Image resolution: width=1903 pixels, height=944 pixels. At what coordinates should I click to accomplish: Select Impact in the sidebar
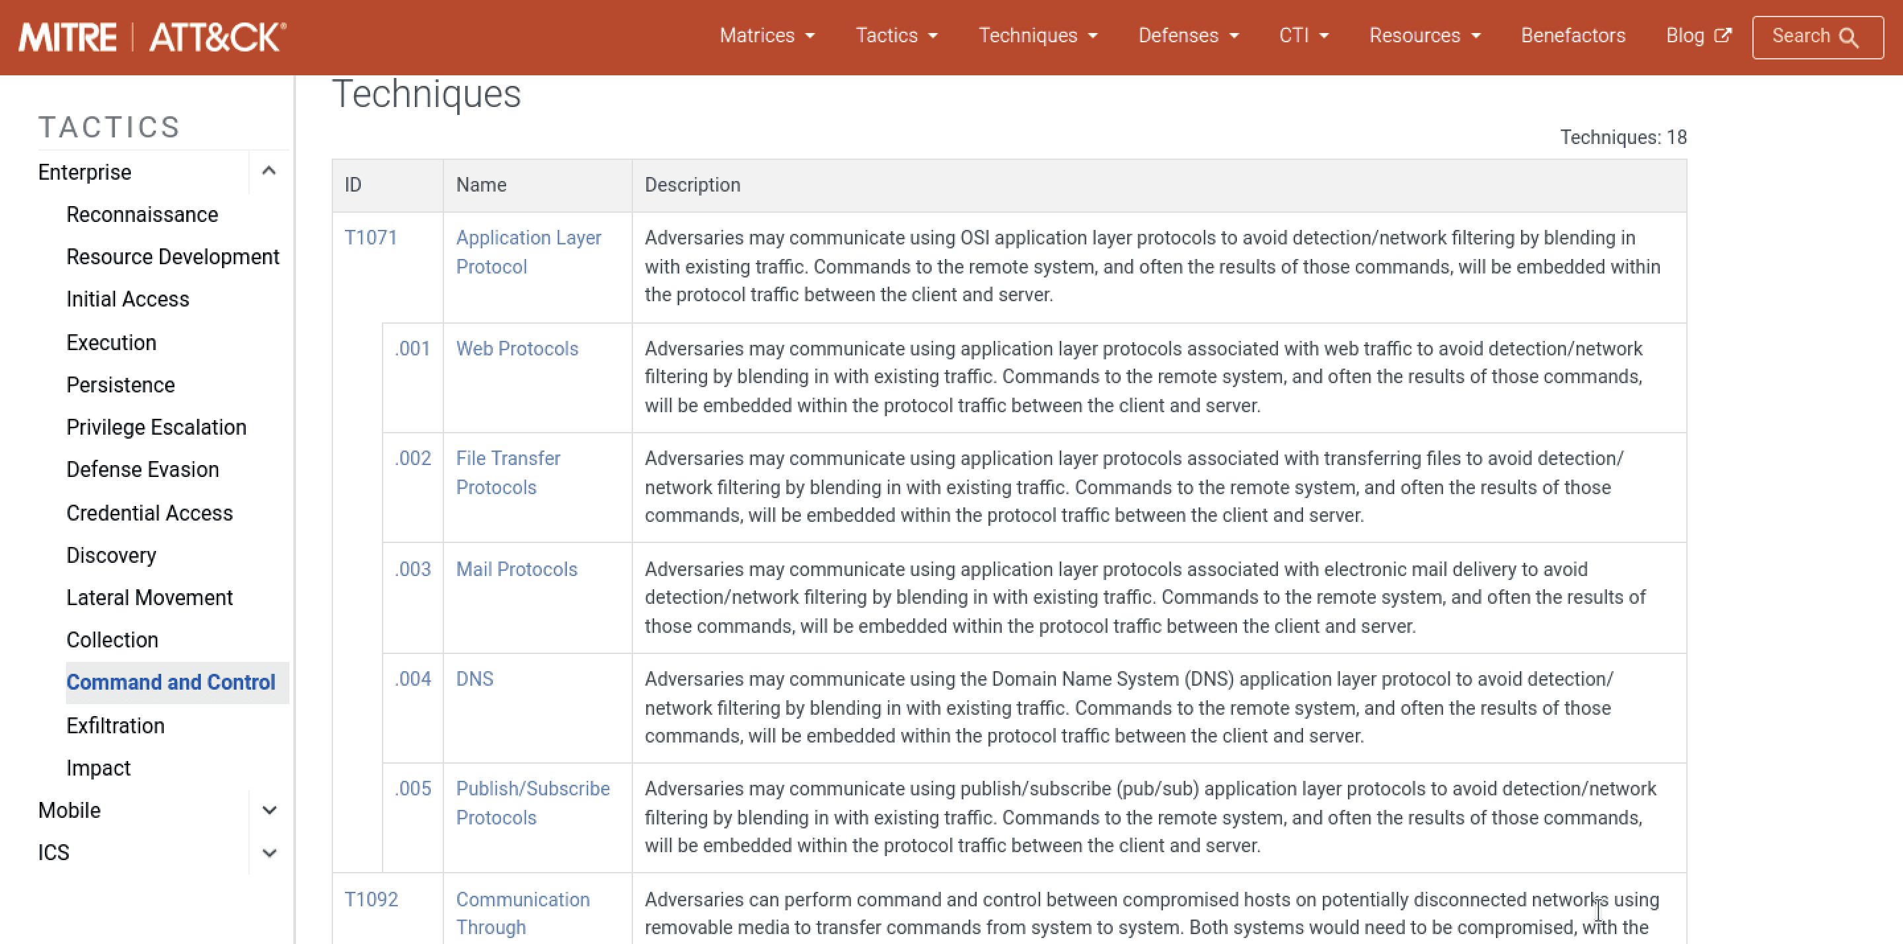click(x=98, y=768)
